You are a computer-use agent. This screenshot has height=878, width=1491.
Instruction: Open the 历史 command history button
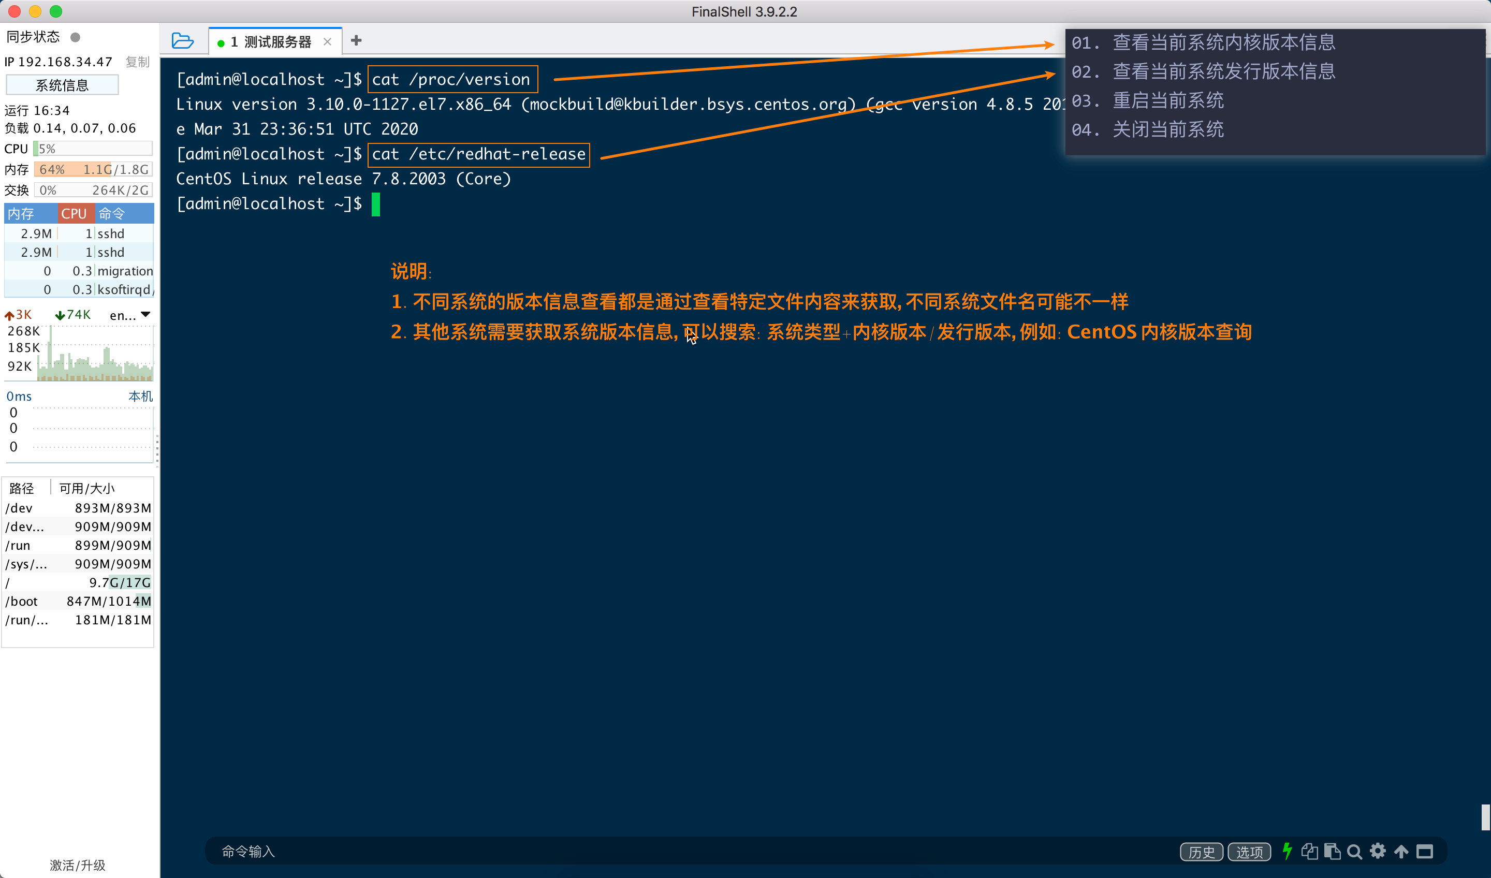point(1201,852)
